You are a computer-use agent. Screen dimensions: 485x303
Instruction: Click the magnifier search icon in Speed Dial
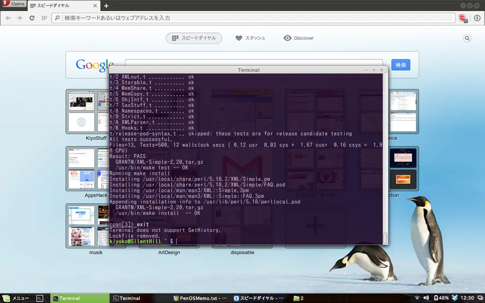[467, 38]
